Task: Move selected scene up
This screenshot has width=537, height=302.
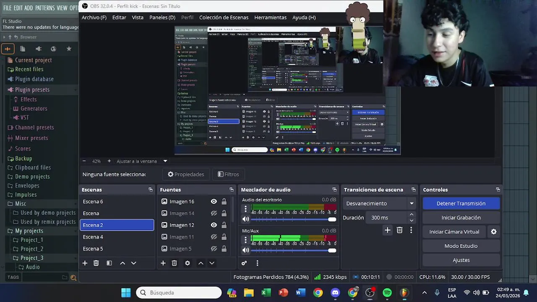Action: pyautogui.click(x=123, y=263)
